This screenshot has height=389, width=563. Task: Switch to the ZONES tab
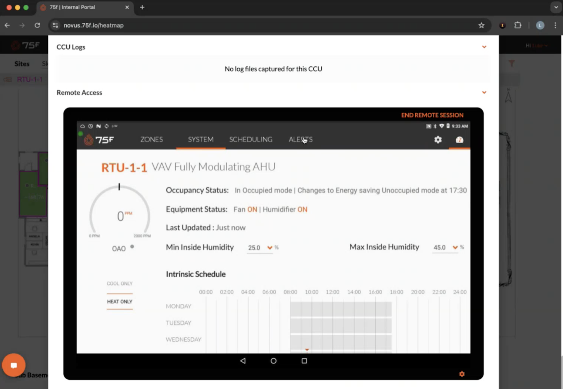(x=152, y=139)
